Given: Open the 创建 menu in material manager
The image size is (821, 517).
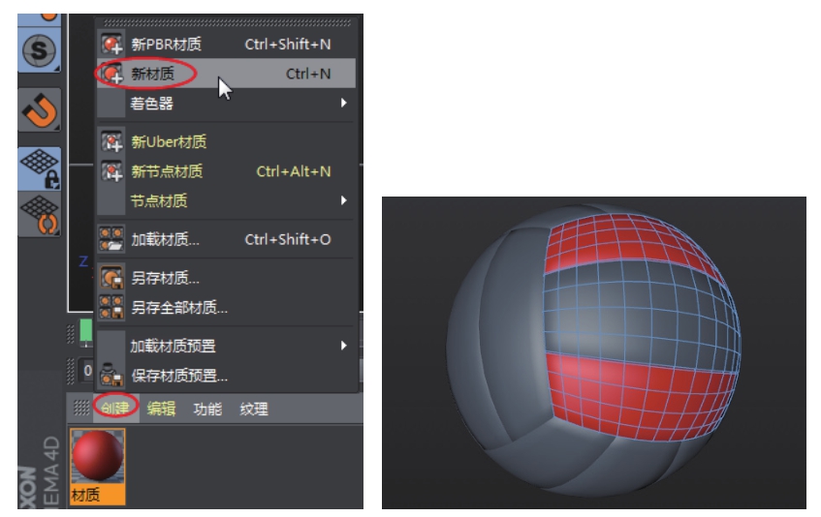Looking at the screenshot, I should pos(116,409).
